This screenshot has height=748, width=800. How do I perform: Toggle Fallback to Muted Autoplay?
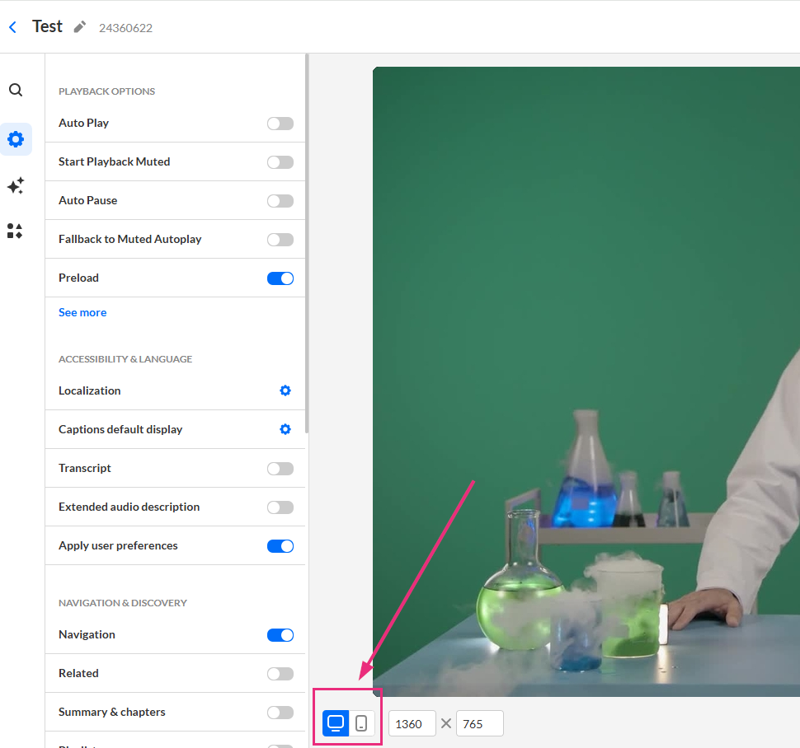(280, 240)
